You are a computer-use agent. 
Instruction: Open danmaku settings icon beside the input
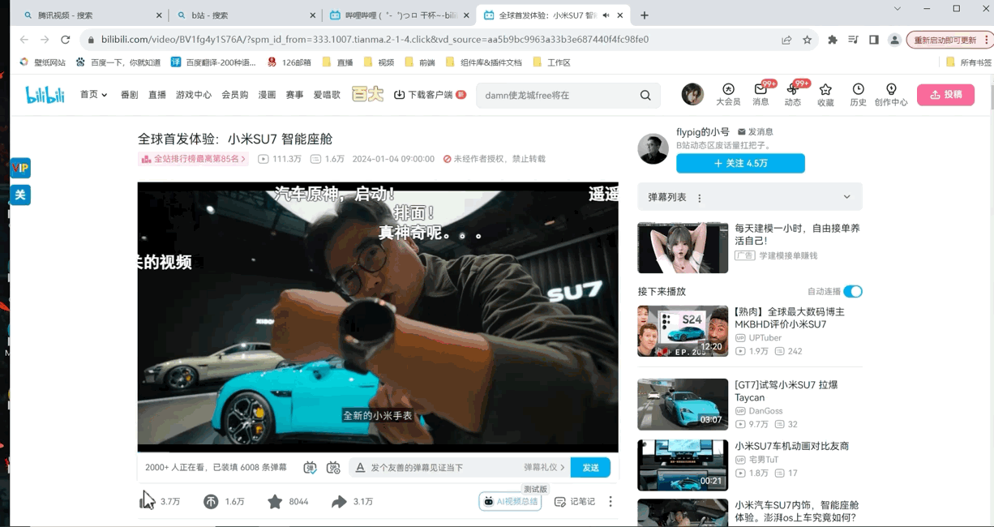coord(333,468)
